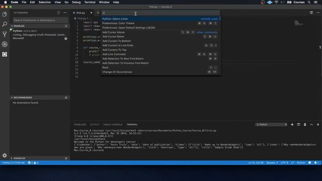The height and width of the screenshot is (181, 322).
Task: Open the Source Control view
Action: [x=5, y=34]
